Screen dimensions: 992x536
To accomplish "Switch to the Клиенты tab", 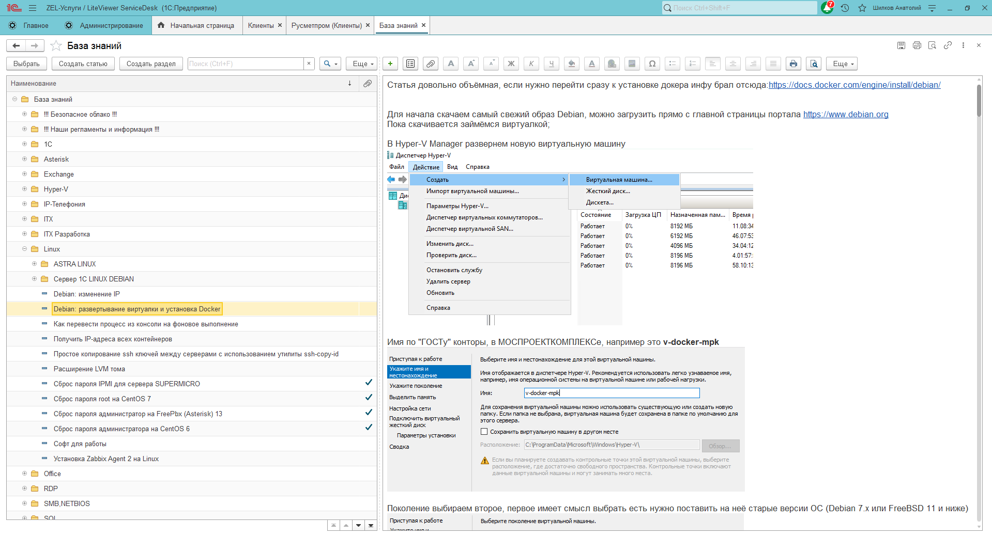I will 261,25.
